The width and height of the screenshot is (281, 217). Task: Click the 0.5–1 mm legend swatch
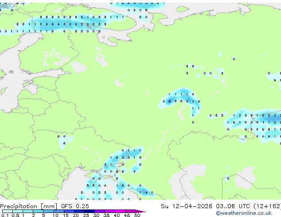18,211
